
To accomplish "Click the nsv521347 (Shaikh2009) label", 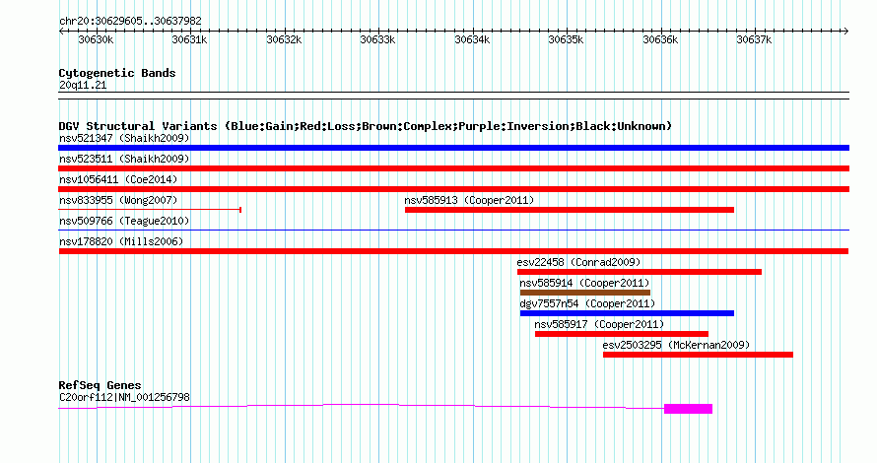I will tap(124, 138).
